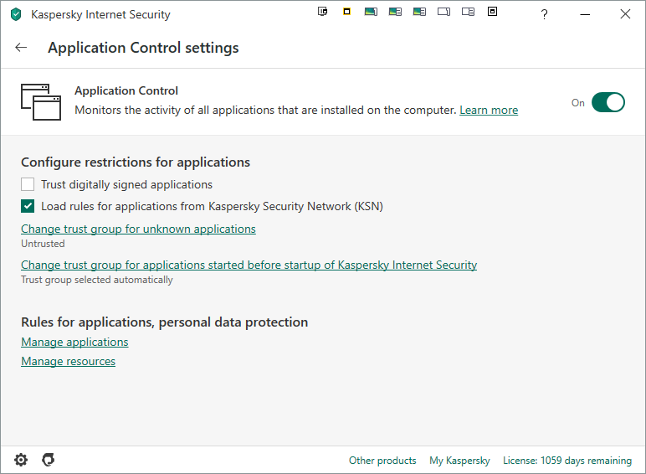The image size is (646, 474).
Task: Turn off the Application Control switch
Action: (608, 102)
